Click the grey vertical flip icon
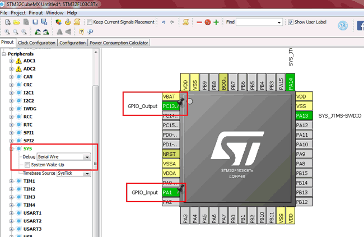The width and height of the screenshot is (364, 237). click(x=60, y=31)
